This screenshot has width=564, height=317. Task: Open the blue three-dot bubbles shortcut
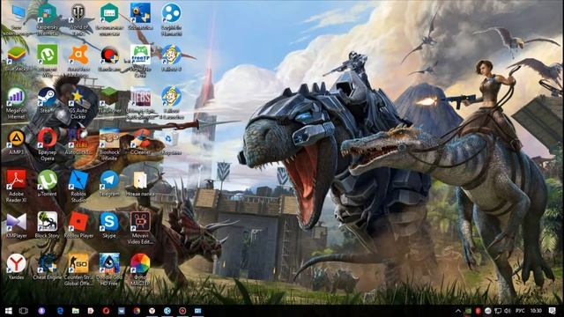pos(171,14)
